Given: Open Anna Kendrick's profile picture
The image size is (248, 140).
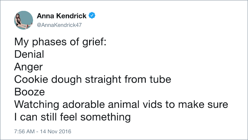Looking at the screenshot, I should (24, 20).
